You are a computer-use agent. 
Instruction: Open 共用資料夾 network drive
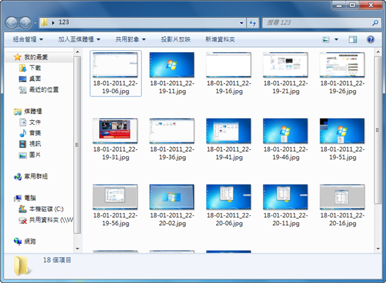[46, 220]
